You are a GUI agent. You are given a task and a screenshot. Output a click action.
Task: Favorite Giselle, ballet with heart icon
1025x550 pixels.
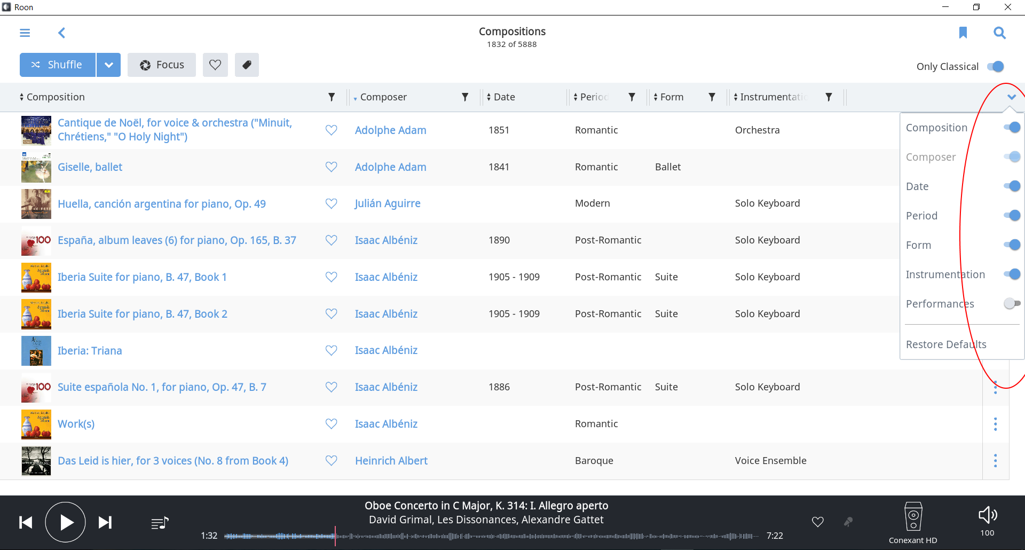(x=331, y=167)
